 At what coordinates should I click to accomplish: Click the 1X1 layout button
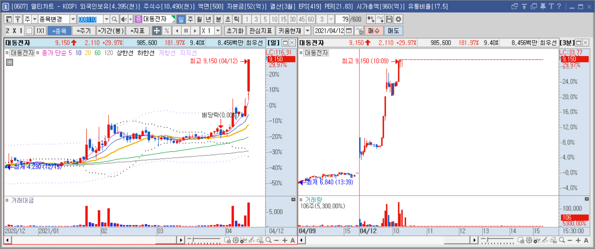click(40, 31)
